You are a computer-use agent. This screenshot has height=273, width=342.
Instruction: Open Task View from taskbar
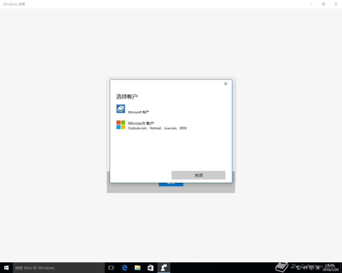click(x=111, y=268)
